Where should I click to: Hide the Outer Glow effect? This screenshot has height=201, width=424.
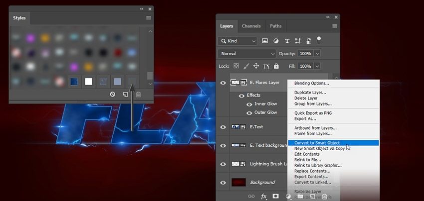pos(249,113)
